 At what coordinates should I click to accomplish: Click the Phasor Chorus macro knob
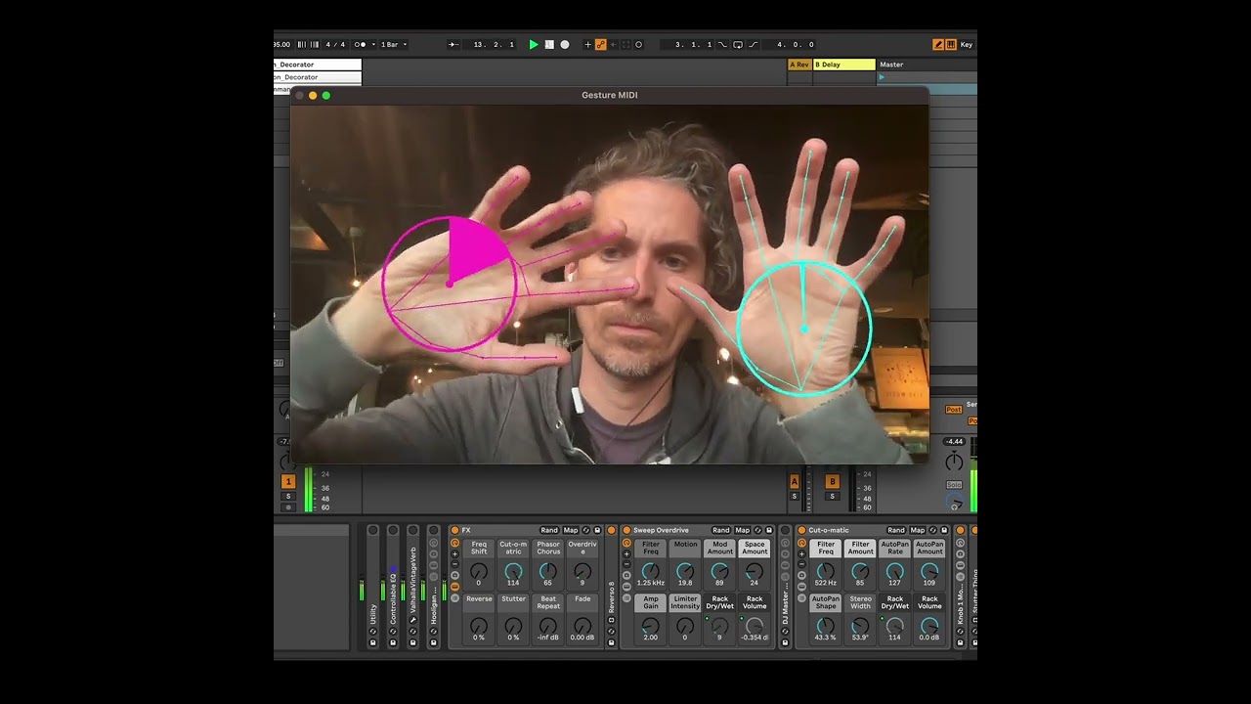coord(548,572)
